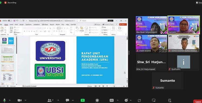Click Present in Teams button
The image size is (202, 103).
[x=108, y=24]
